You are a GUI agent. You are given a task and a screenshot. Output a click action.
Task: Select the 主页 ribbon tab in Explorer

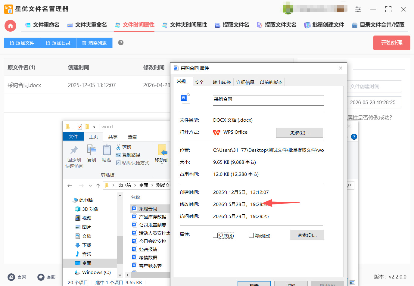point(93,137)
